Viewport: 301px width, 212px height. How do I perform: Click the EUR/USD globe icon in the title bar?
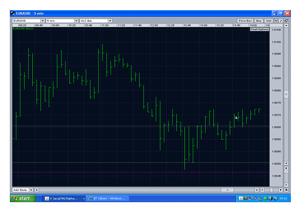click(13, 13)
